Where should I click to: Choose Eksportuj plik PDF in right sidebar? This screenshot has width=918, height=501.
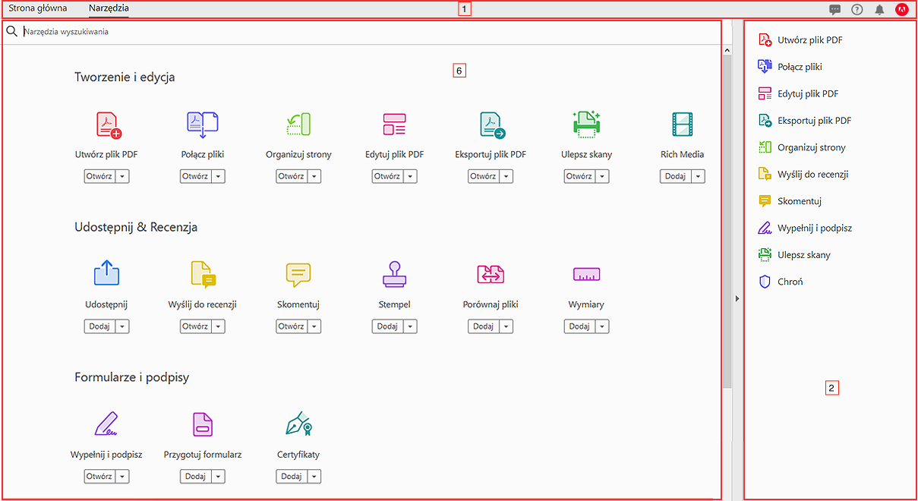[x=805, y=121]
